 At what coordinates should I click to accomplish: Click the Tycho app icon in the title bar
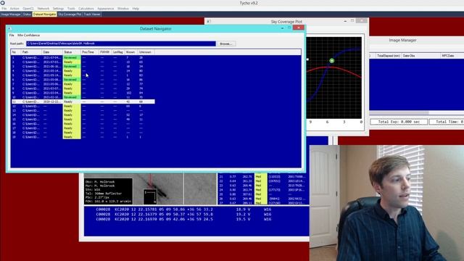coord(3,3)
